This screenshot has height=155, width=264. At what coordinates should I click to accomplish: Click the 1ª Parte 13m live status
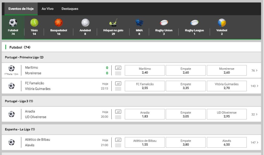11,74
